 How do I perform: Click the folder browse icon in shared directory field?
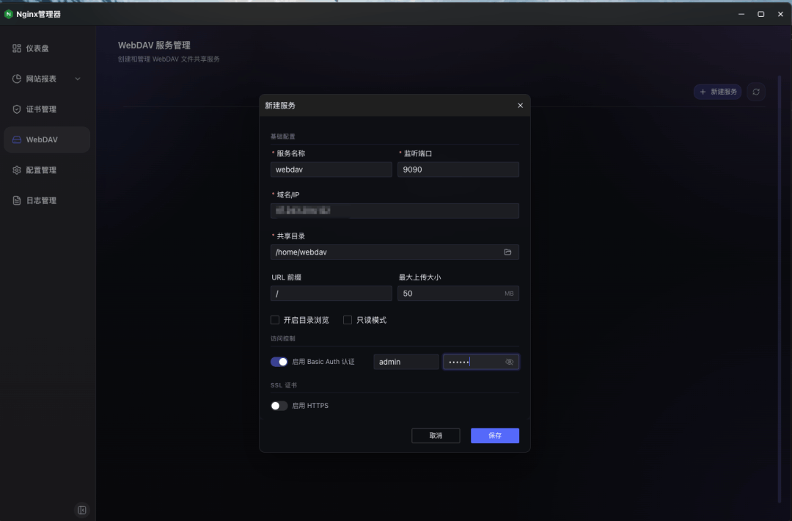click(507, 252)
